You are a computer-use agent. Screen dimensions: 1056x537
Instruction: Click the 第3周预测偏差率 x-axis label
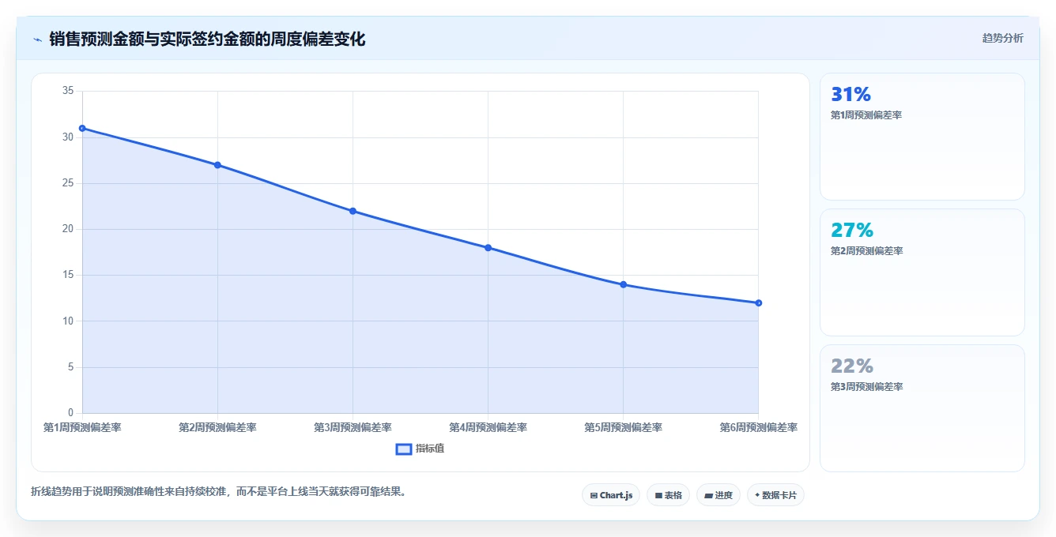(353, 427)
